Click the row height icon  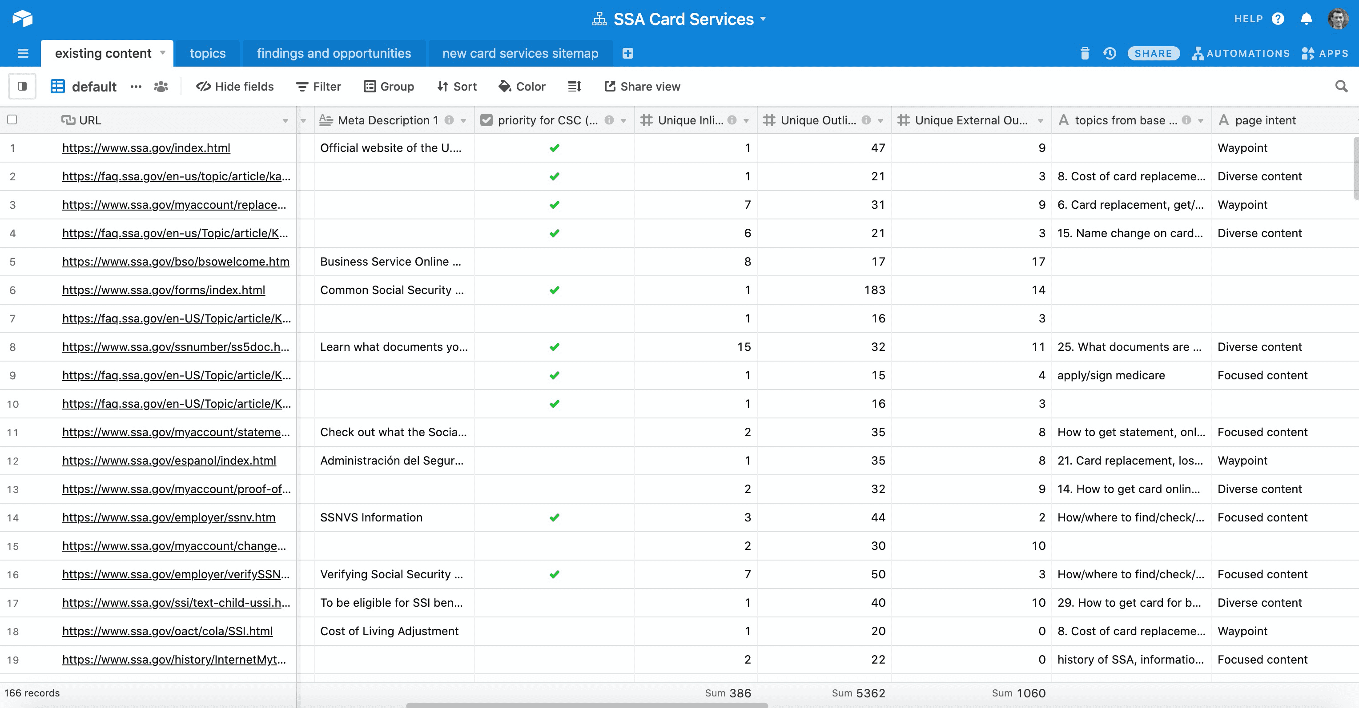point(575,87)
